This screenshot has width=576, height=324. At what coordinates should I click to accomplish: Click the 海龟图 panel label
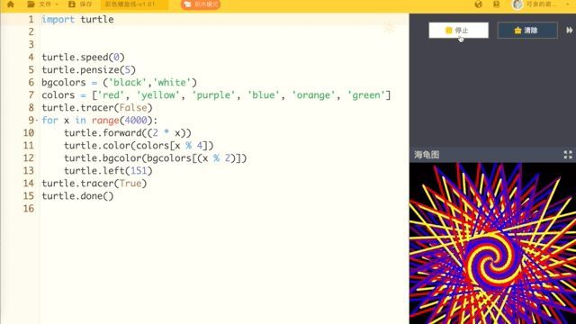[427, 155]
